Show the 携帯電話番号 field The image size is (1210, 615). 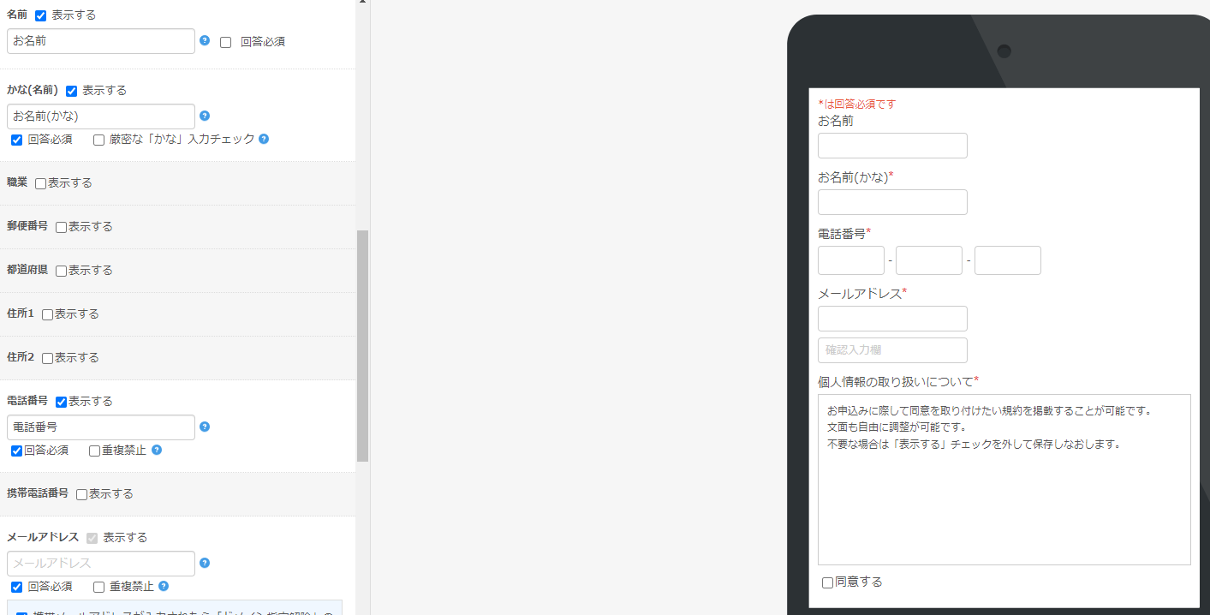(82, 494)
